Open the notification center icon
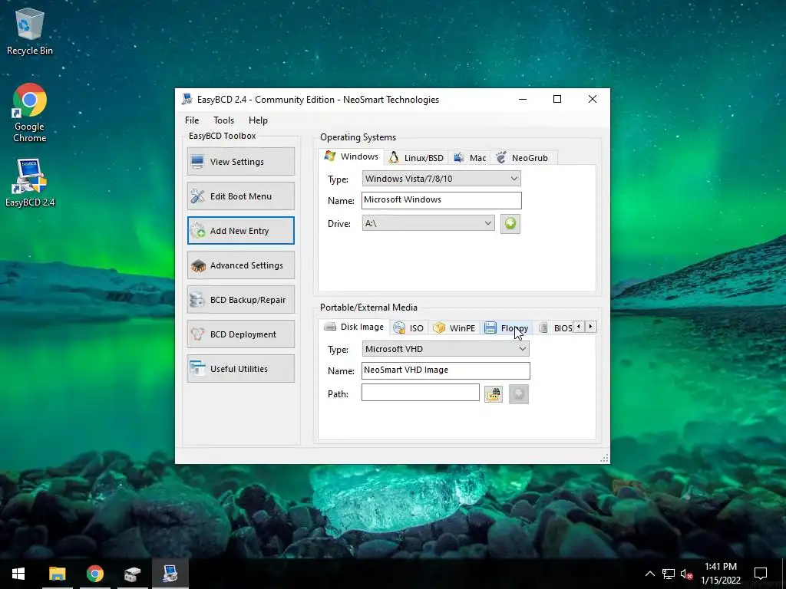786x589 pixels. (761, 574)
